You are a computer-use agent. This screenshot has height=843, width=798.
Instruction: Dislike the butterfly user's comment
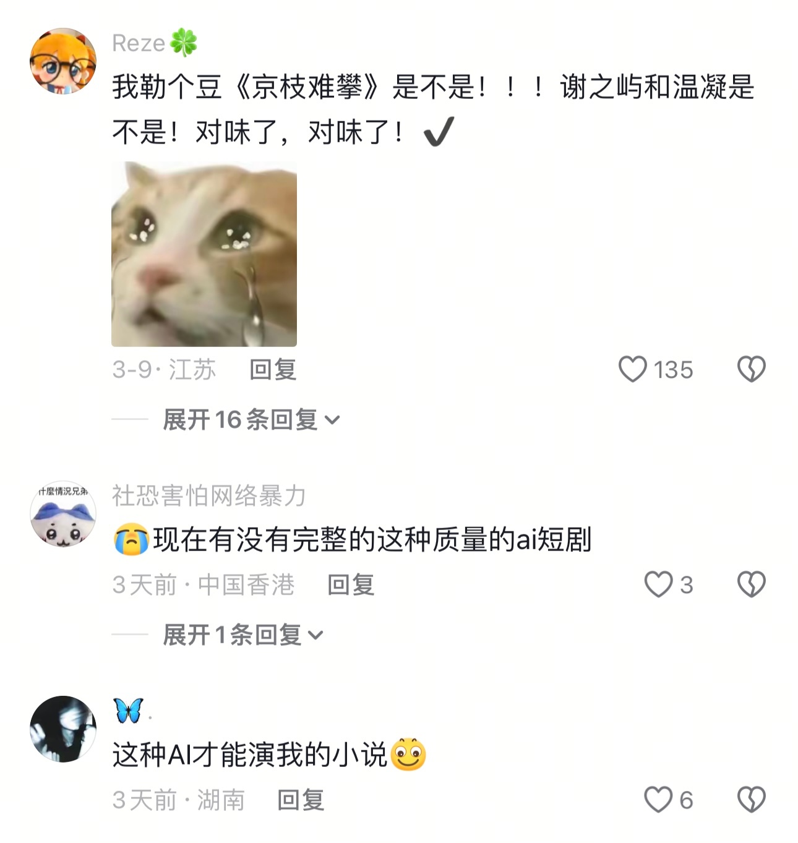tap(752, 800)
